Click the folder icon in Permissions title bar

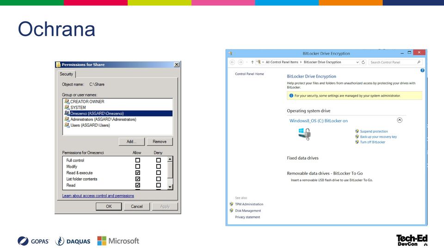[58, 64]
